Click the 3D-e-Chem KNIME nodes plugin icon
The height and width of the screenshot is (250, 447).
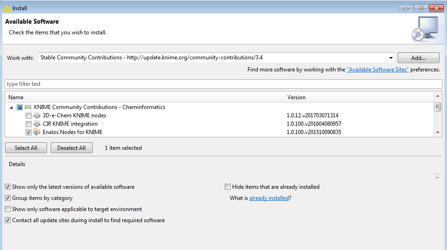(x=37, y=115)
